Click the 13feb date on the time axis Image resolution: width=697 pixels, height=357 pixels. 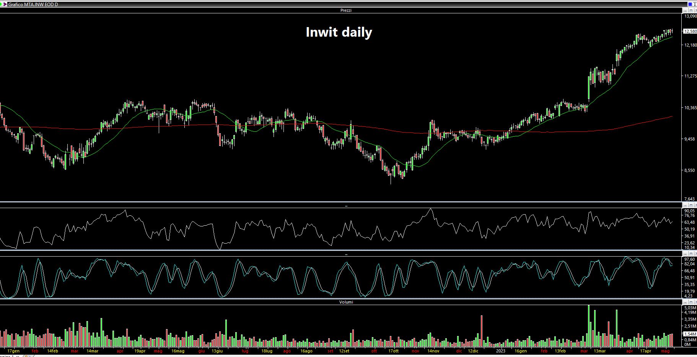(x=560, y=351)
